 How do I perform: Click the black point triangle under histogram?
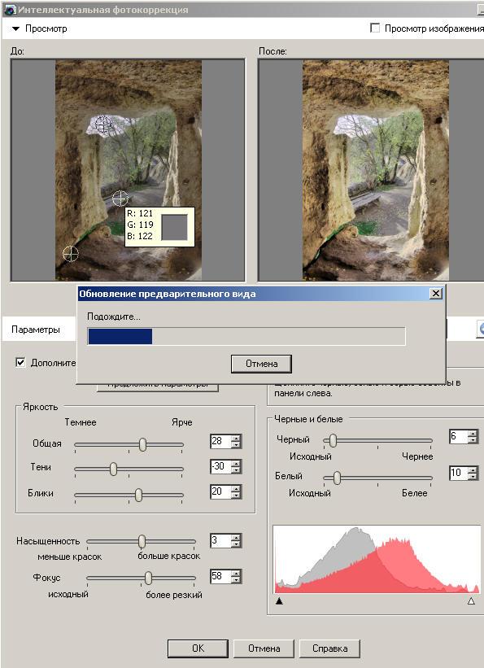[x=279, y=600]
